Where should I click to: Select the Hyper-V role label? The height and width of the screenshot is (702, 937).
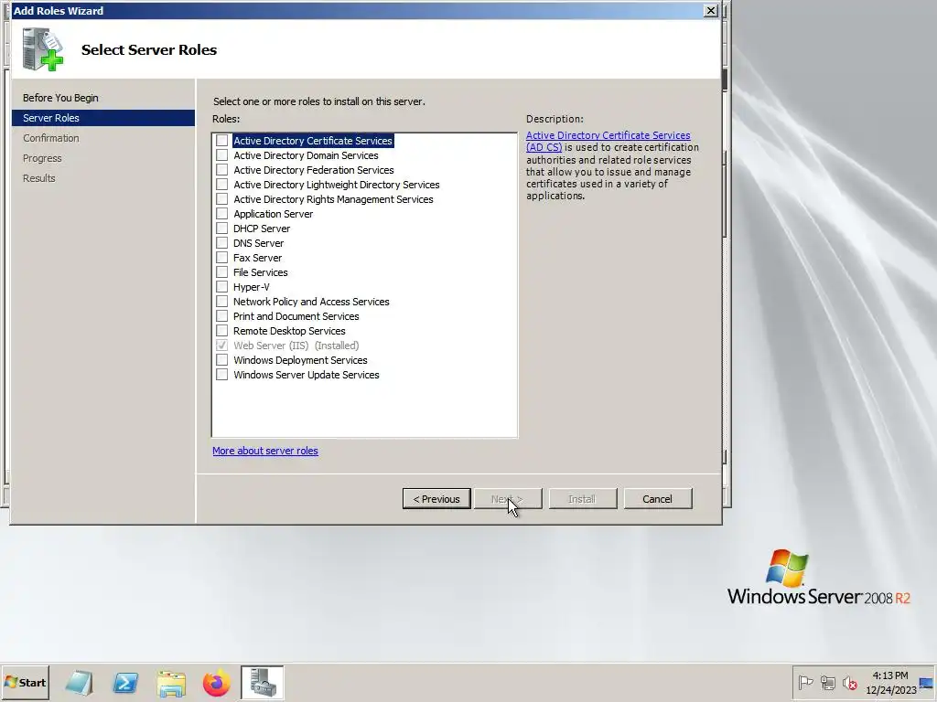click(251, 286)
